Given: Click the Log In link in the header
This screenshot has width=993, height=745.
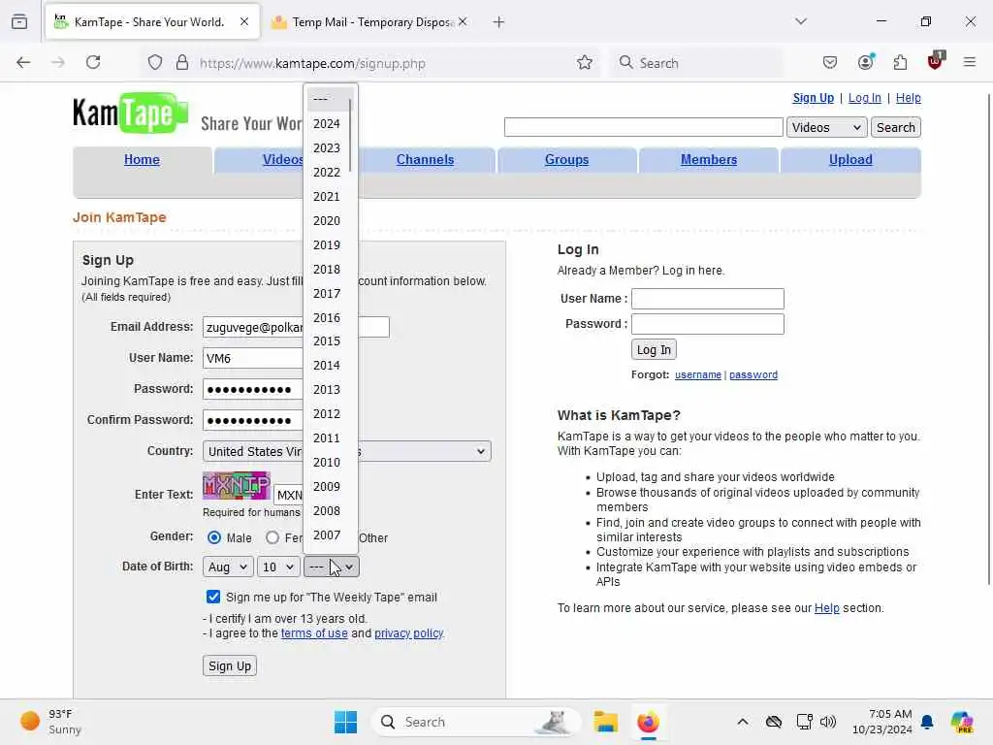Looking at the screenshot, I should tap(864, 98).
